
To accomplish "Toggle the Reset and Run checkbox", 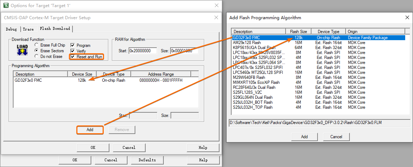I will tap(72, 56).
